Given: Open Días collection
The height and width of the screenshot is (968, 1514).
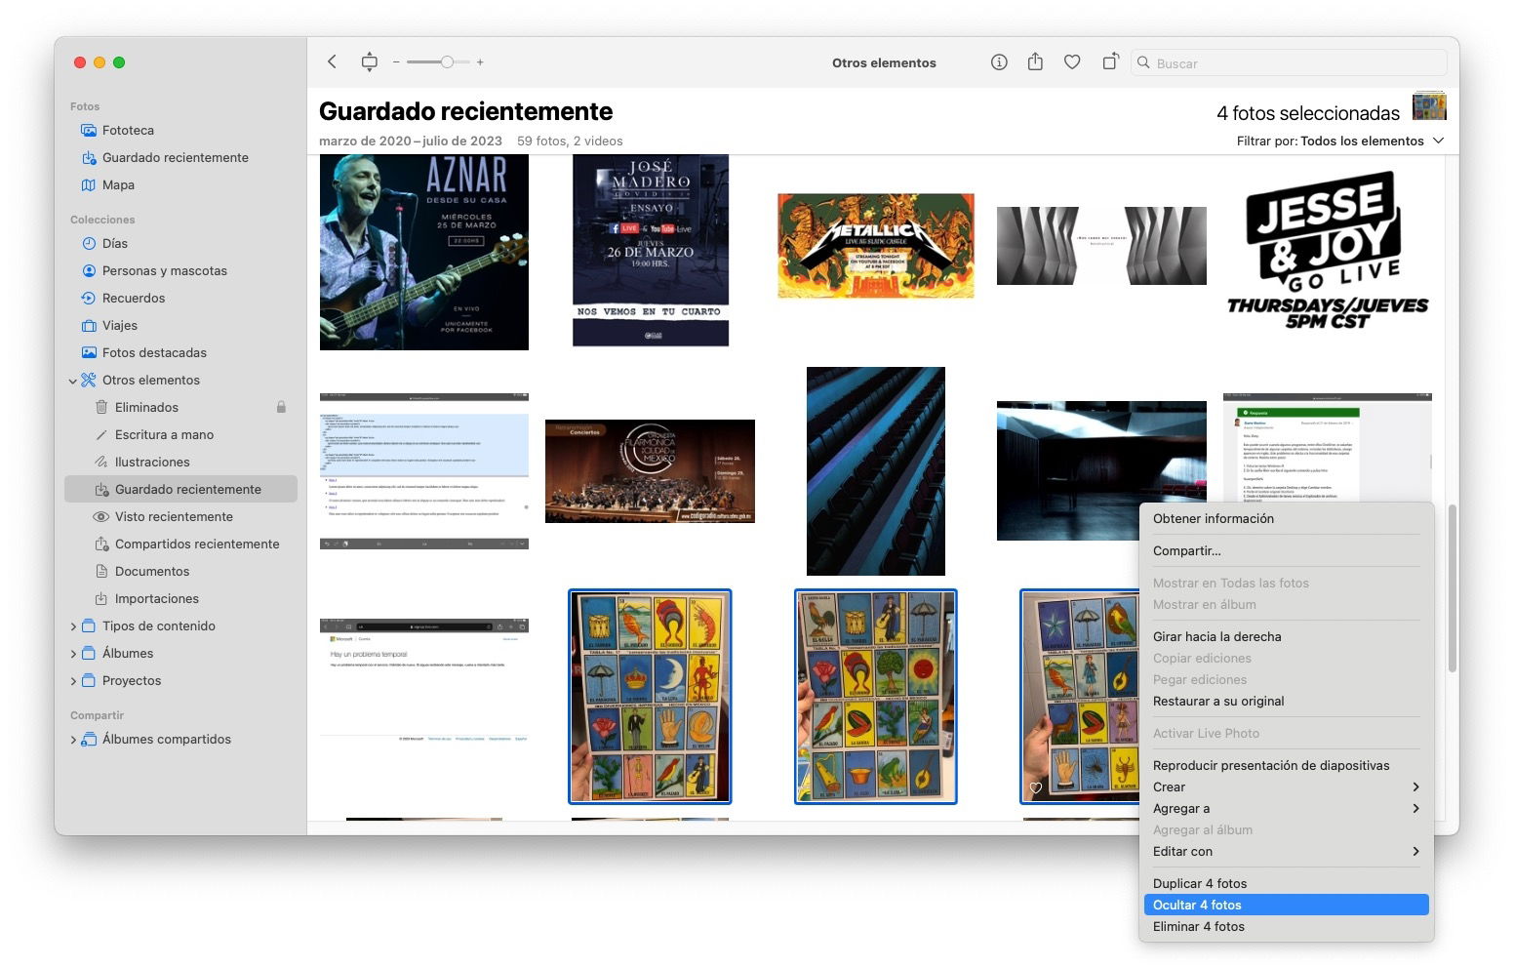Looking at the screenshot, I should (115, 243).
